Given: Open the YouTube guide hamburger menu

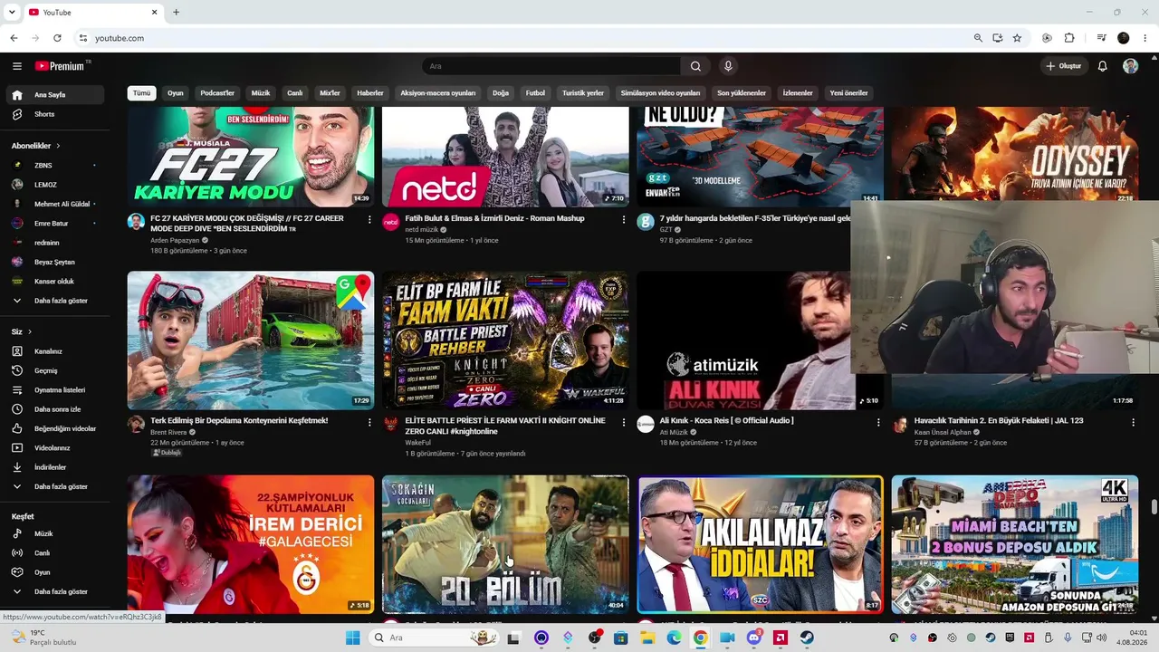Looking at the screenshot, I should pyautogui.click(x=17, y=66).
